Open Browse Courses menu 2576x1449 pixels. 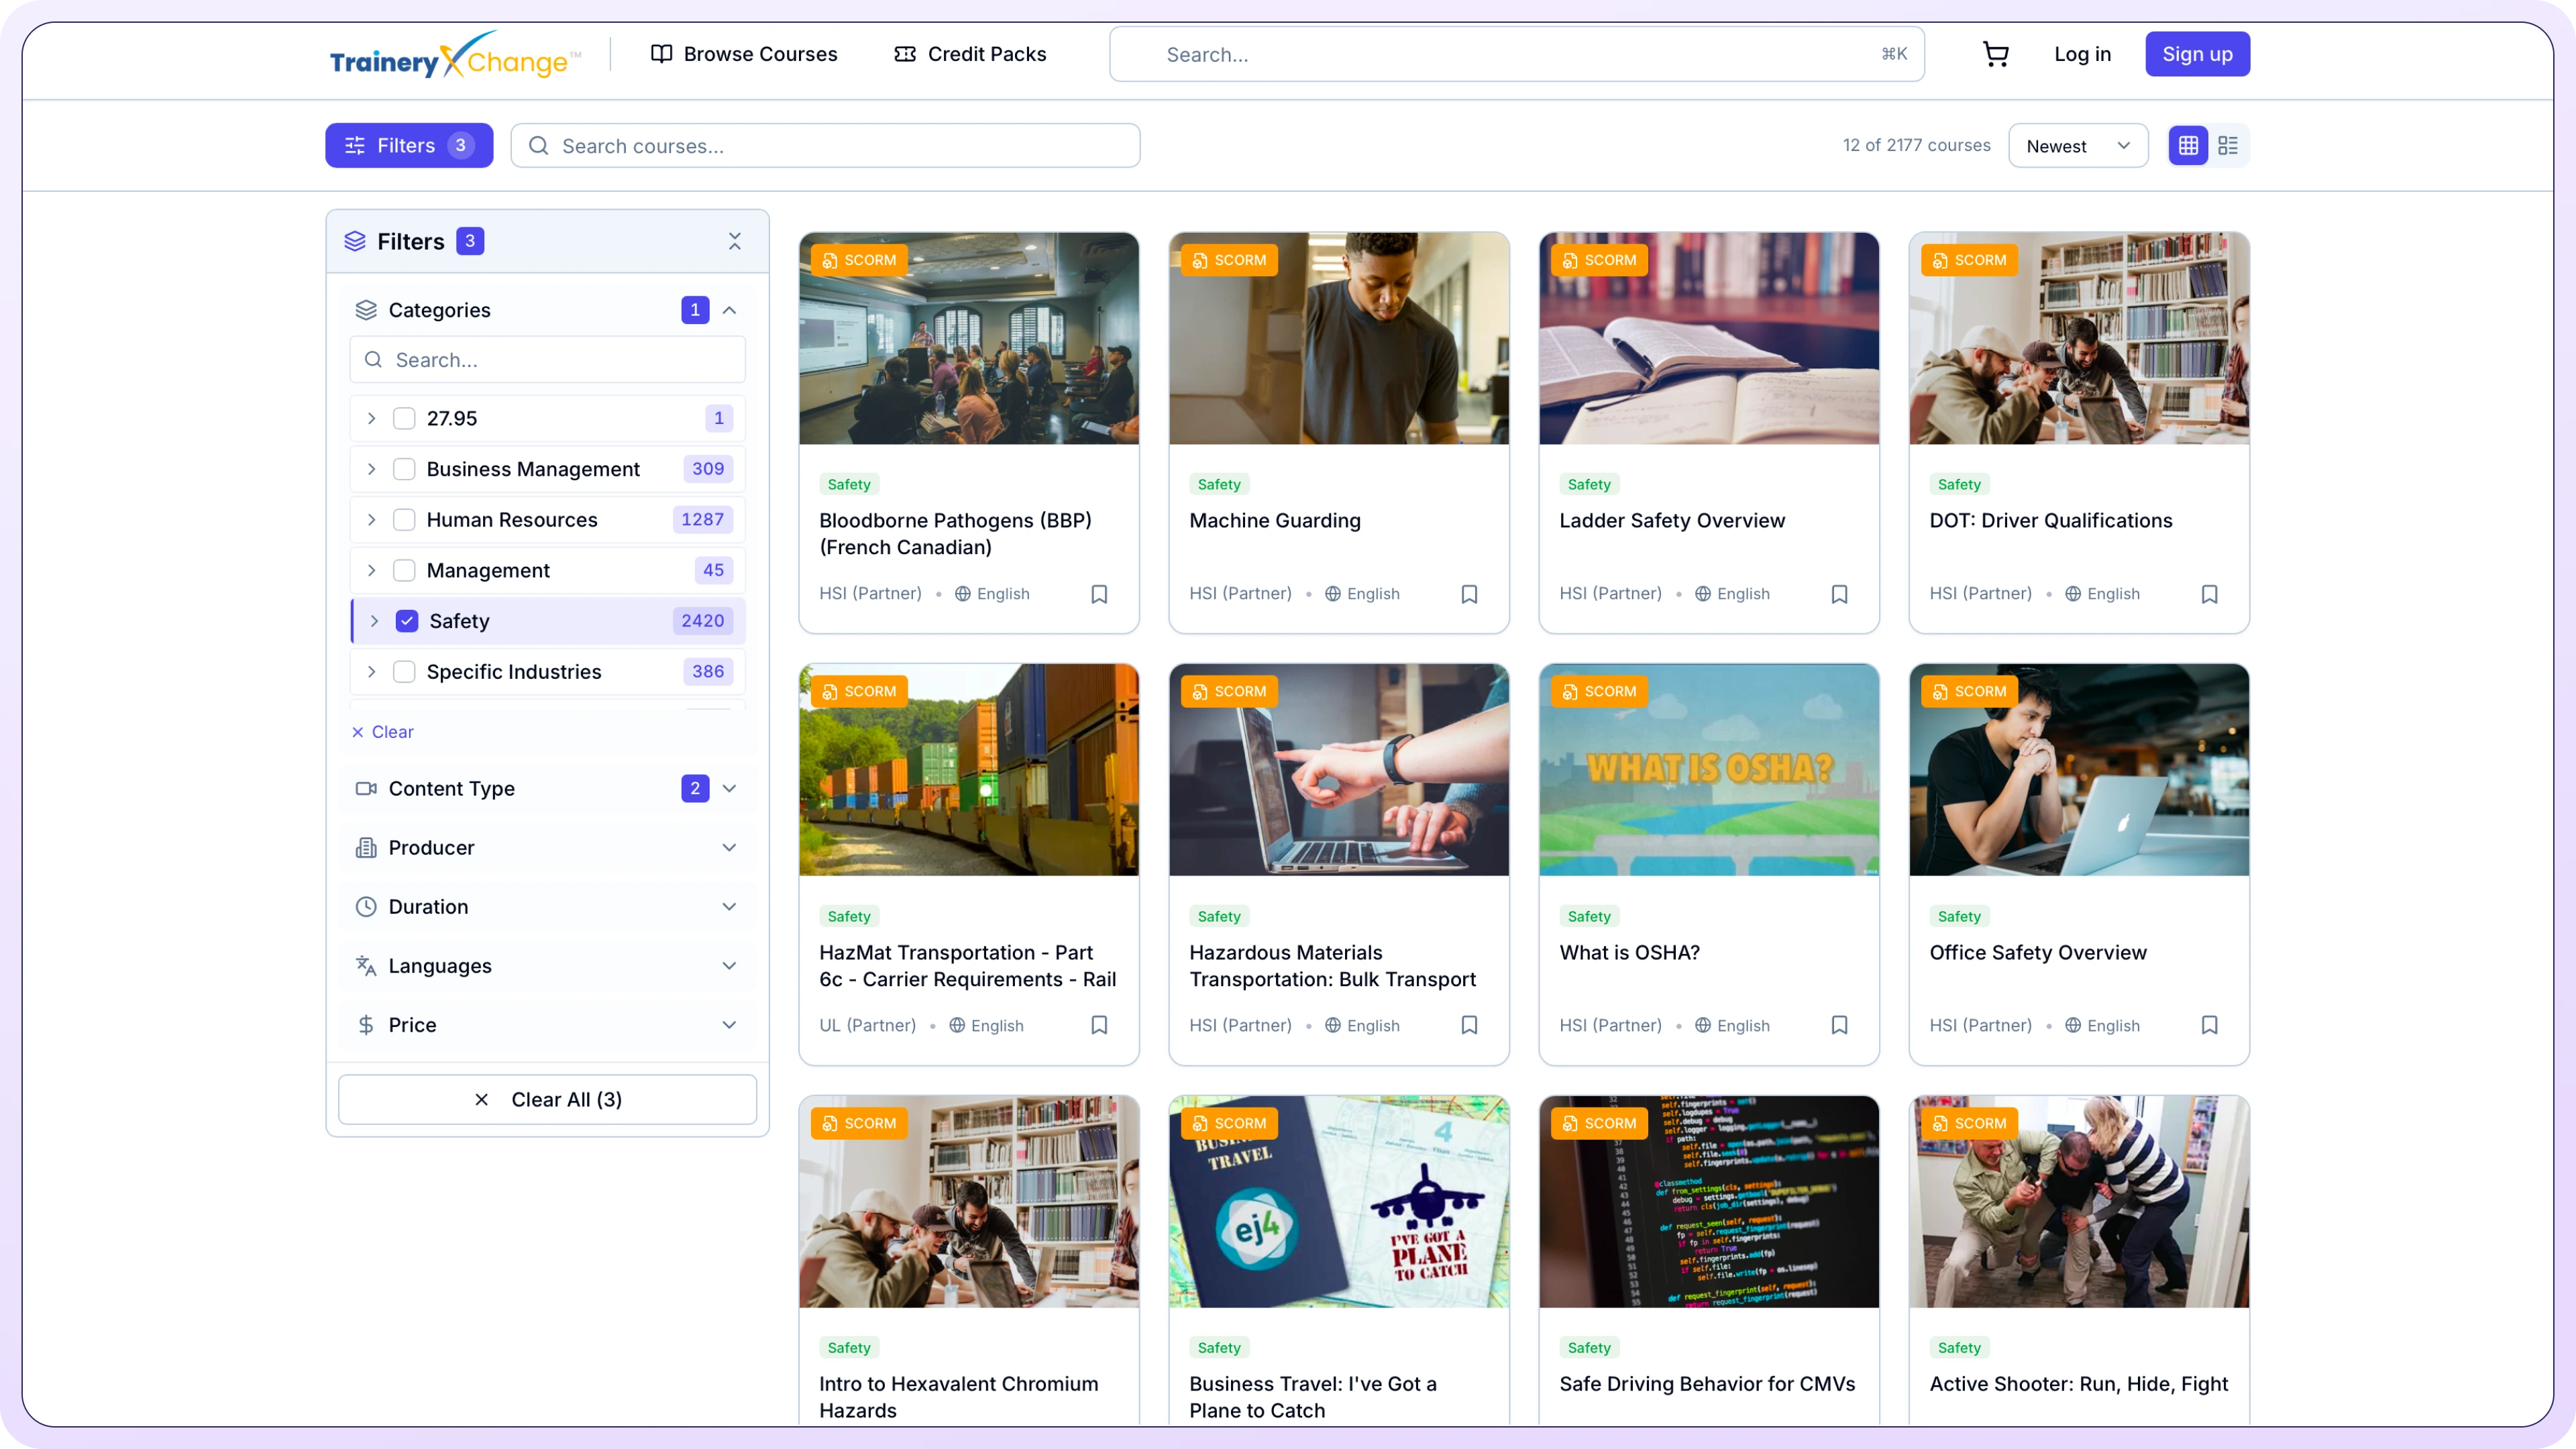[743, 54]
